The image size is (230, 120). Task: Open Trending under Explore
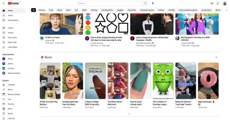[x=13, y=85]
